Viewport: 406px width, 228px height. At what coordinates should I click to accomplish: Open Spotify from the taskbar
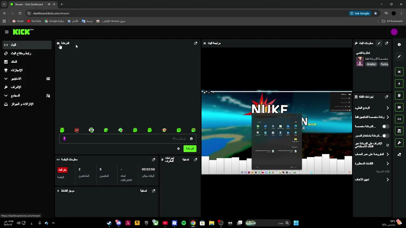(184, 223)
